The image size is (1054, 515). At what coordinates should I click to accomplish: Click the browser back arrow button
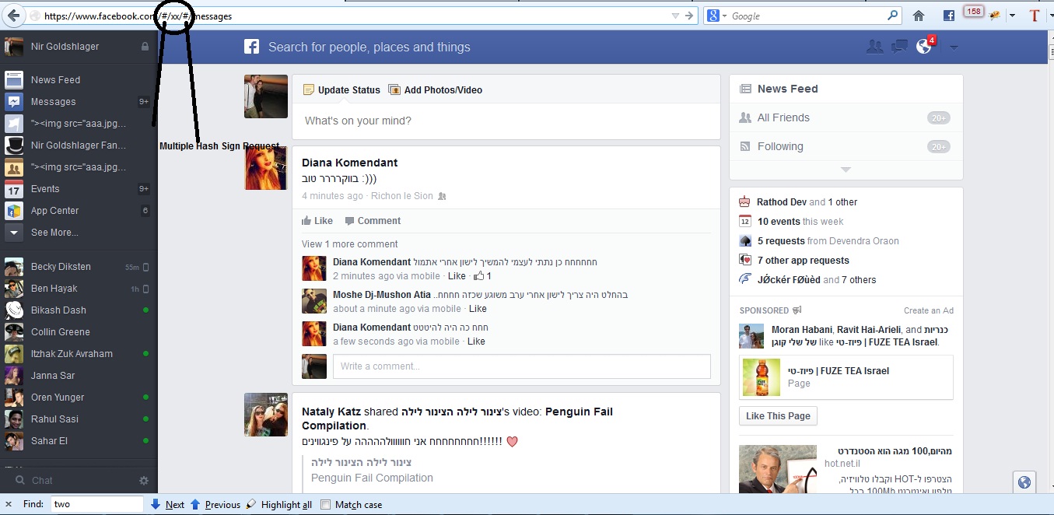[13, 15]
